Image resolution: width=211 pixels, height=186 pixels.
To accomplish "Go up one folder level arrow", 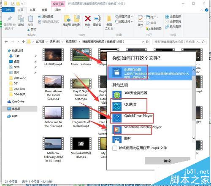I will tap(23, 42).
